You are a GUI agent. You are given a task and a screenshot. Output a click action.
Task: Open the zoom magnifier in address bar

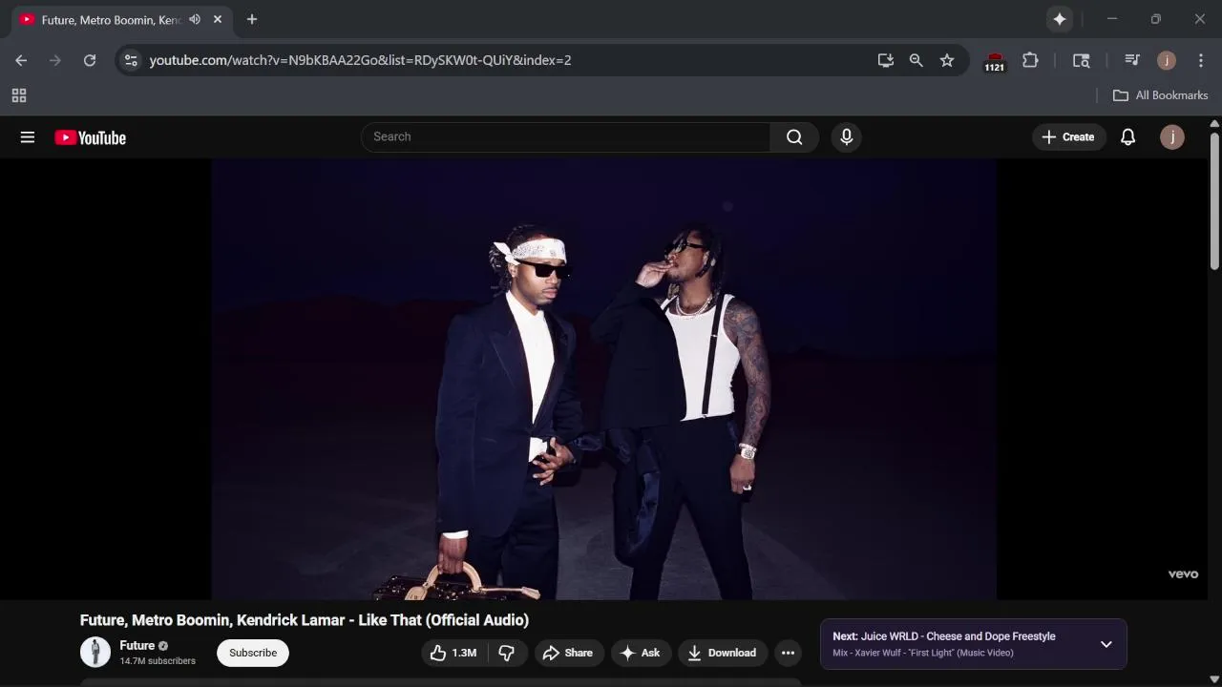point(916,60)
